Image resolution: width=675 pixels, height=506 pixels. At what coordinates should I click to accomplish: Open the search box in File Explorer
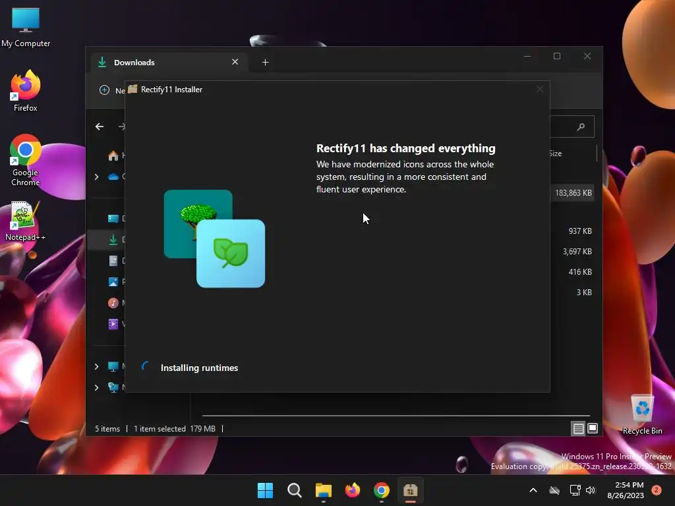[572, 126]
